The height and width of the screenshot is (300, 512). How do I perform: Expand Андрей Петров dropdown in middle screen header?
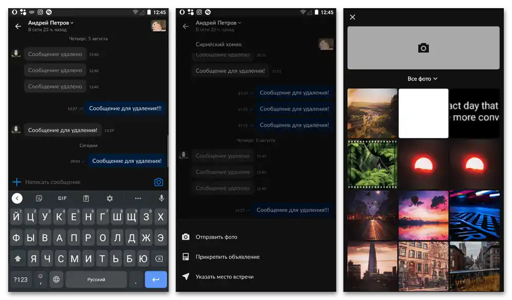point(219,23)
